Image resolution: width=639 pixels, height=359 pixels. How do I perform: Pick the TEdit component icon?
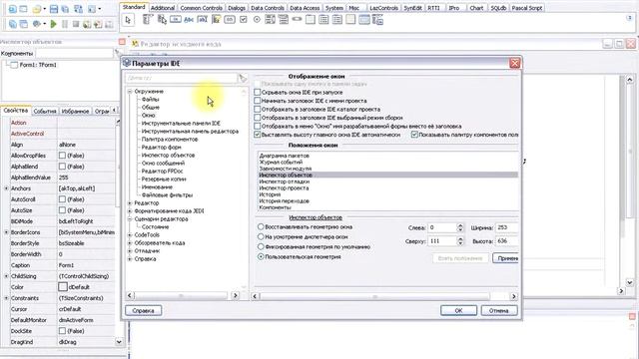(202, 20)
